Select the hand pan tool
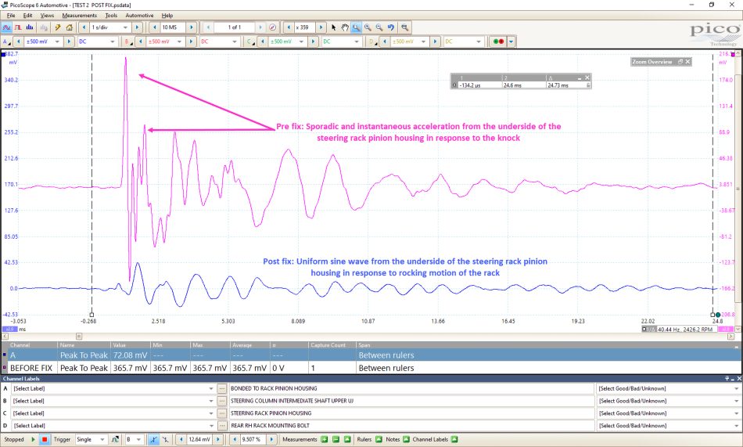The image size is (743, 447). click(345, 27)
